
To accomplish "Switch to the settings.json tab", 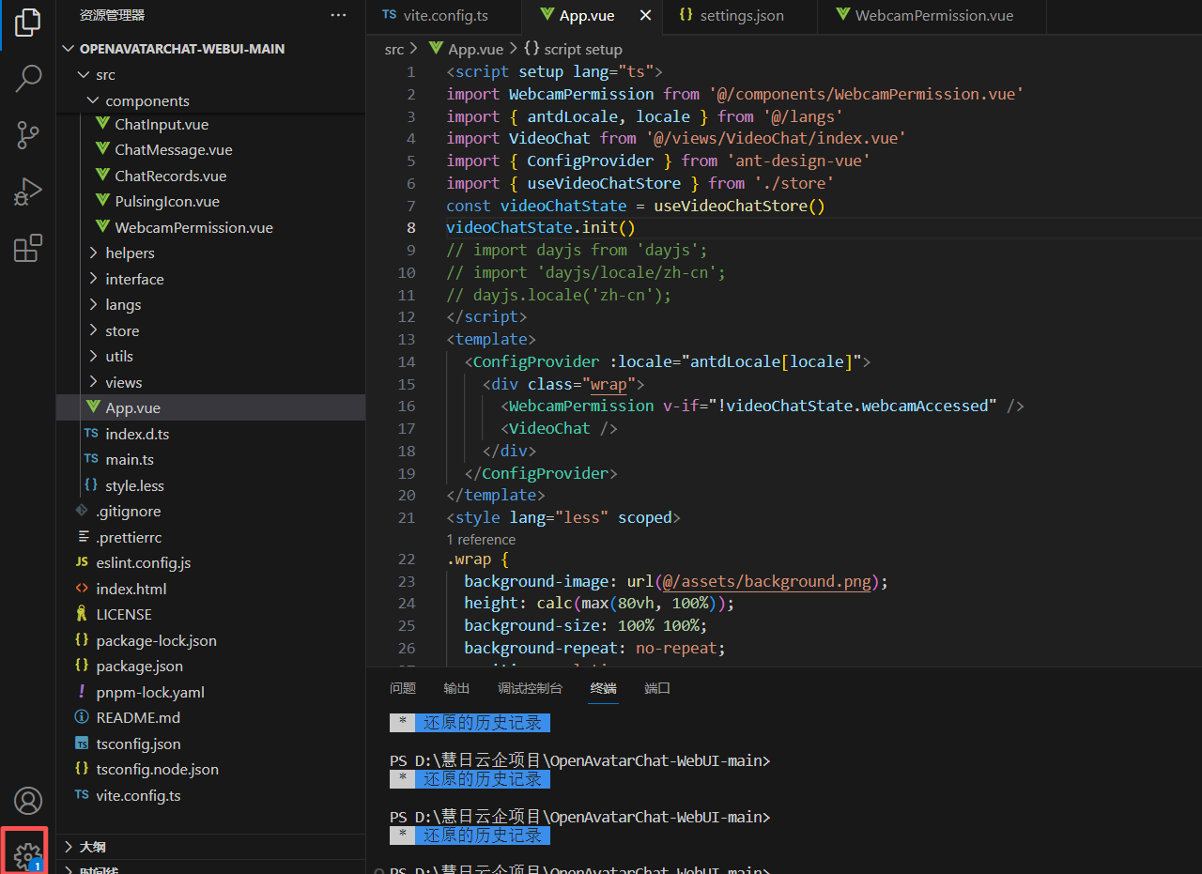I will point(740,15).
